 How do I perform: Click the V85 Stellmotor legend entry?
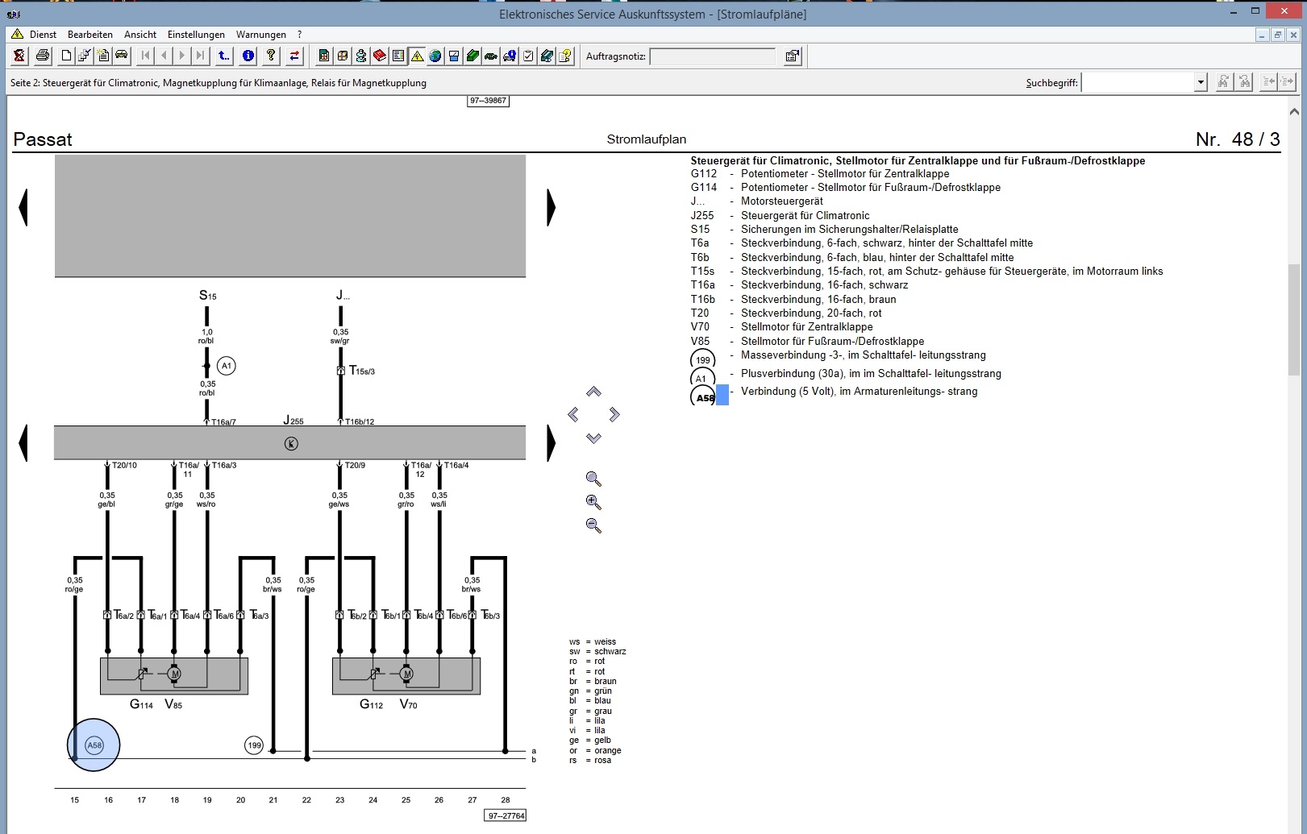[x=807, y=341]
